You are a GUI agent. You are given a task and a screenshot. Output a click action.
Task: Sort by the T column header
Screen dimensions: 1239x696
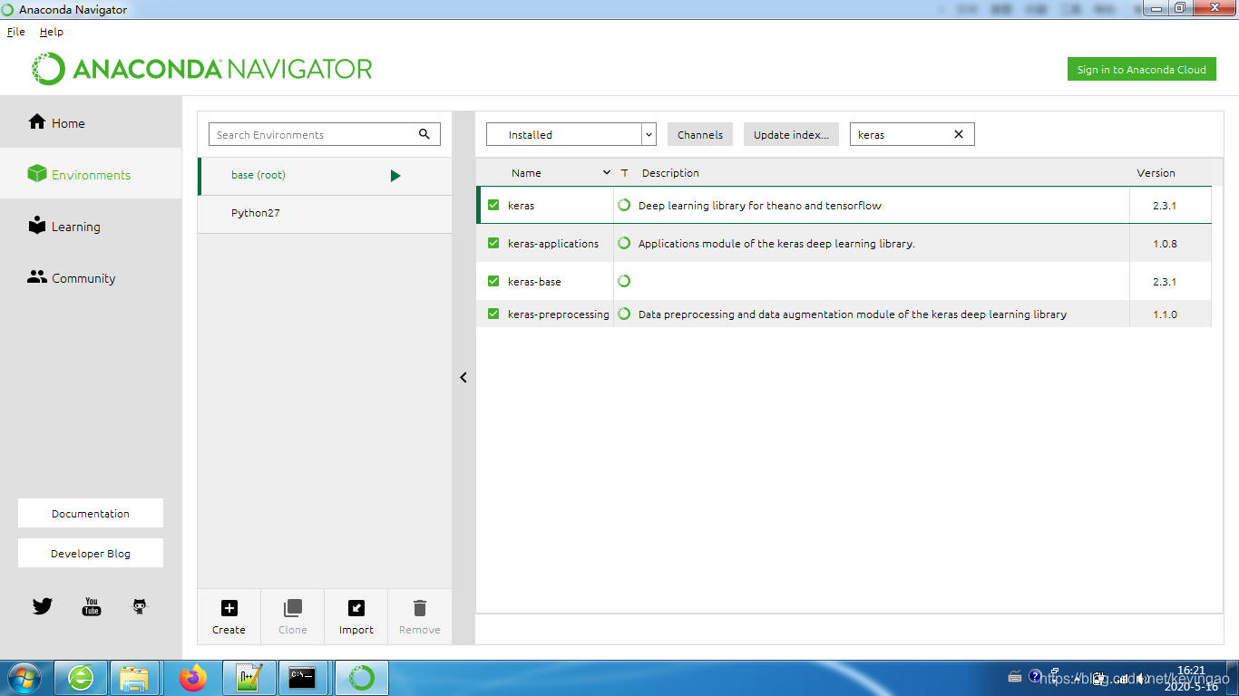(624, 172)
